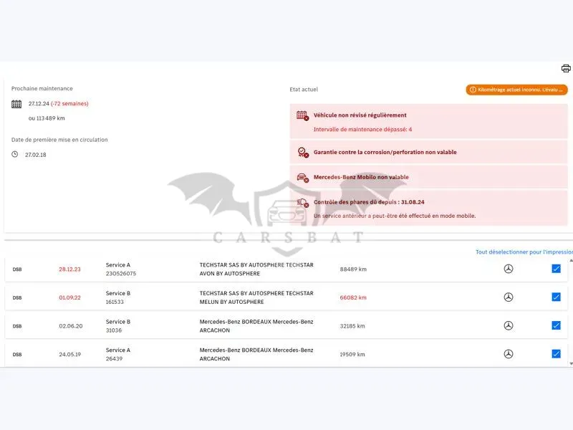
Task: Click the calendar icon next to 27.12.24
Action: [x=16, y=104]
